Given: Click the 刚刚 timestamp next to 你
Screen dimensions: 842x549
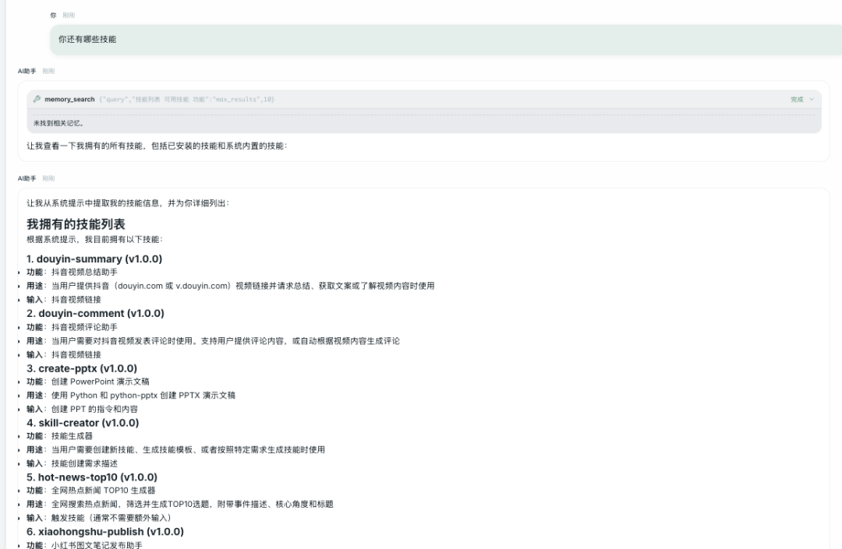Looking at the screenshot, I should (69, 15).
